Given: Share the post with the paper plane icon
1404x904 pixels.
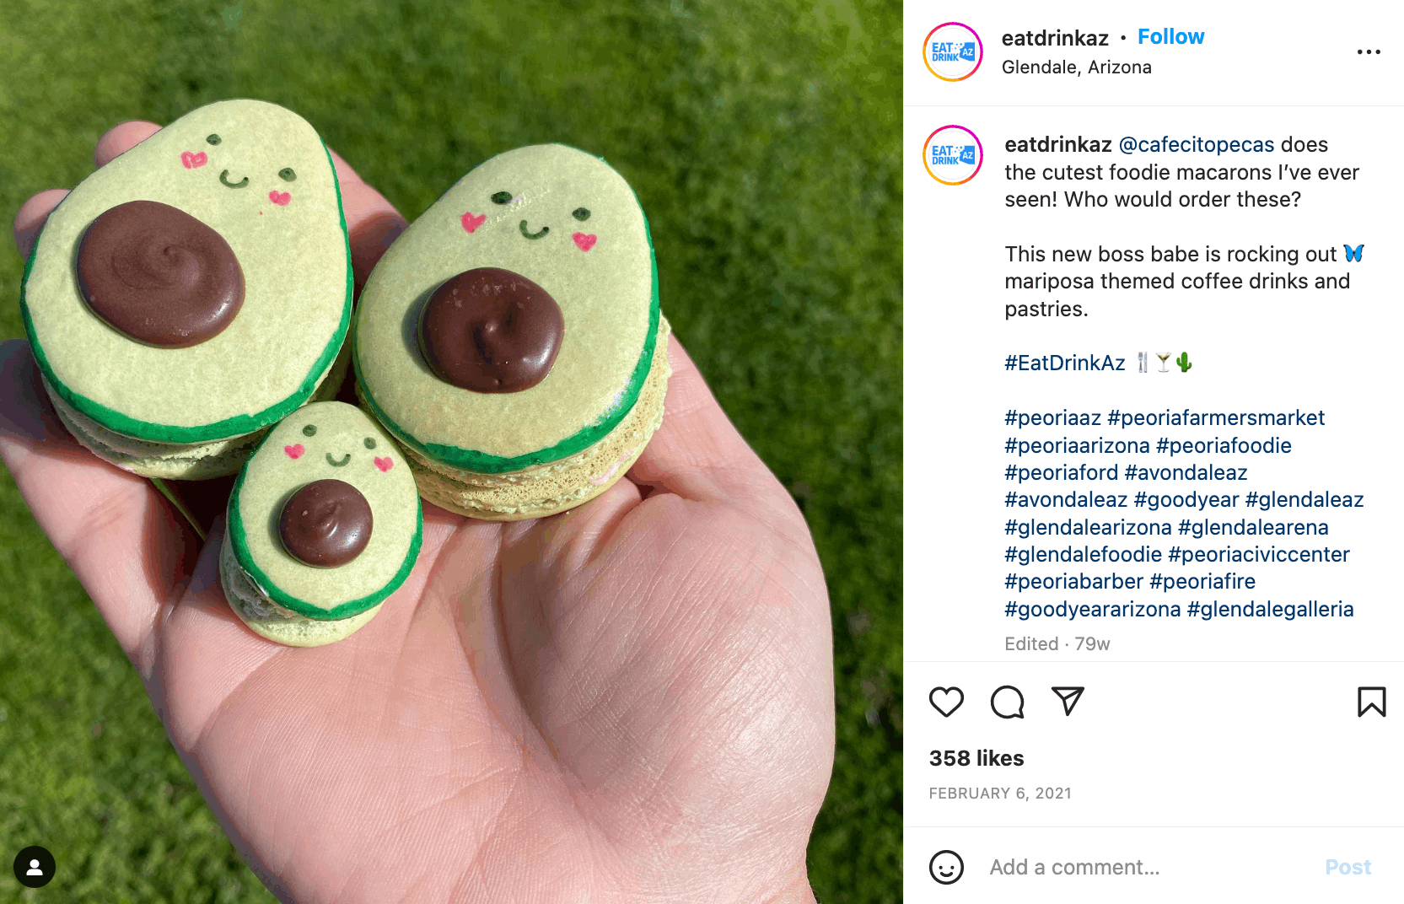Looking at the screenshot, I should tap(1068, 702).
